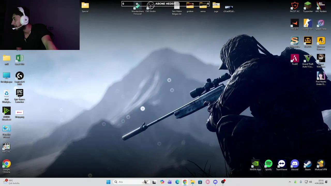Launch Five Hearts Under One Roof shortcut
The height and width of the screenshot is (186, 331).
[x=321, y=79]
